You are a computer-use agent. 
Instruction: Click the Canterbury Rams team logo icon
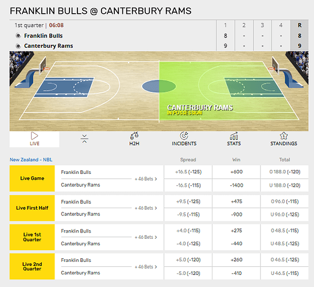18,46
